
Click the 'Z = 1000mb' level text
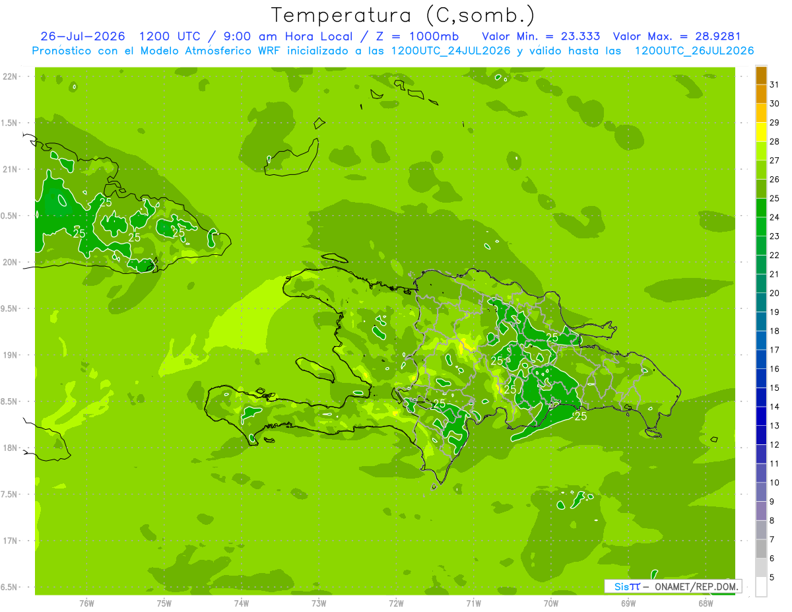[x=416, y=36]
